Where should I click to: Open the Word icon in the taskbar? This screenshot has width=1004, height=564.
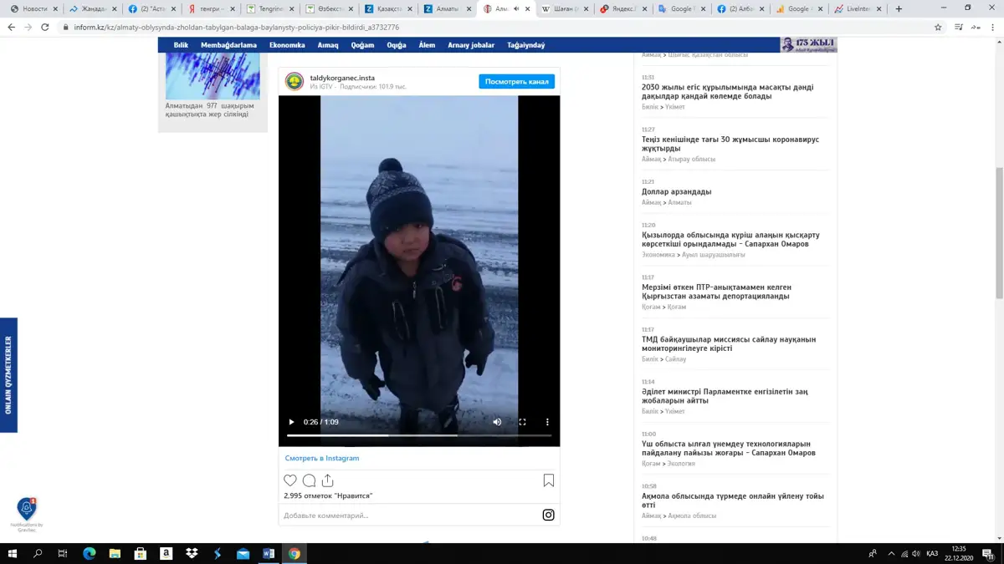[269, 553]
